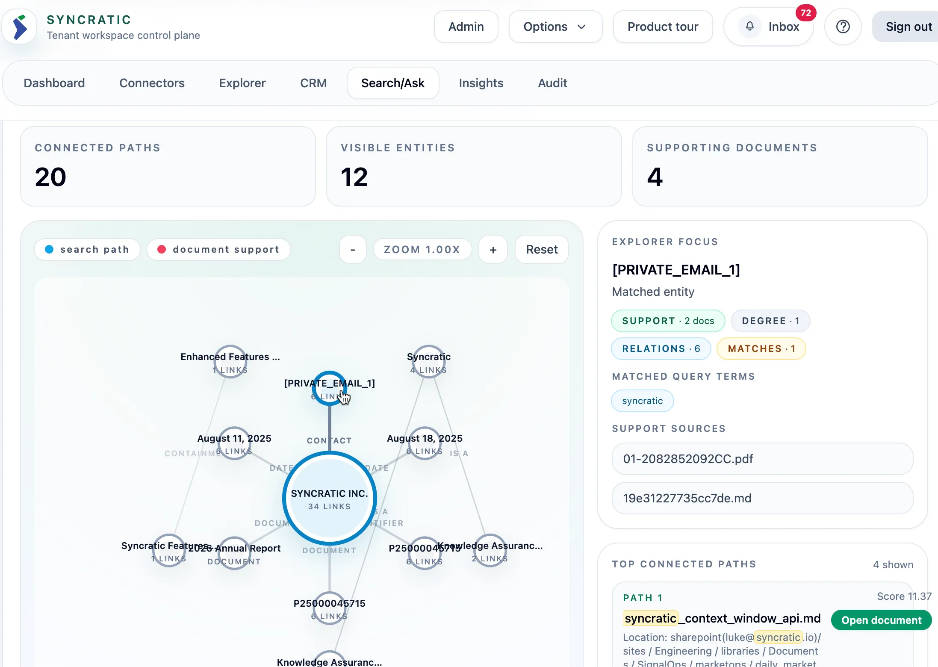
Task: Open document for Path 1
Action: pyautogui.click(x=881, y=620)
